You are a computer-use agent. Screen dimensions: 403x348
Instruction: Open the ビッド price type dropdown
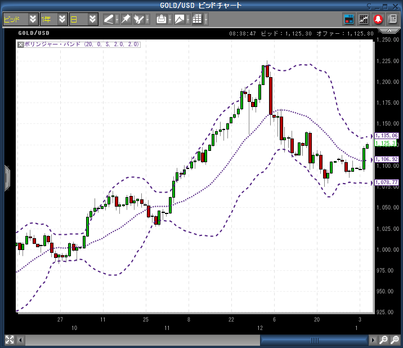click(33, 19)
